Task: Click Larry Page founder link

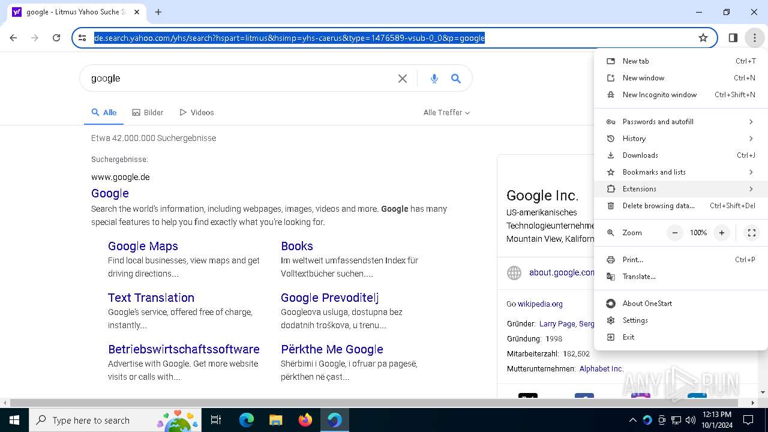Action: pyautogui.click(x=557, y=324)
